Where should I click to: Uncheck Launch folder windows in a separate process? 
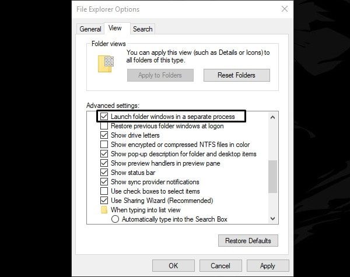tap(104, 117)
